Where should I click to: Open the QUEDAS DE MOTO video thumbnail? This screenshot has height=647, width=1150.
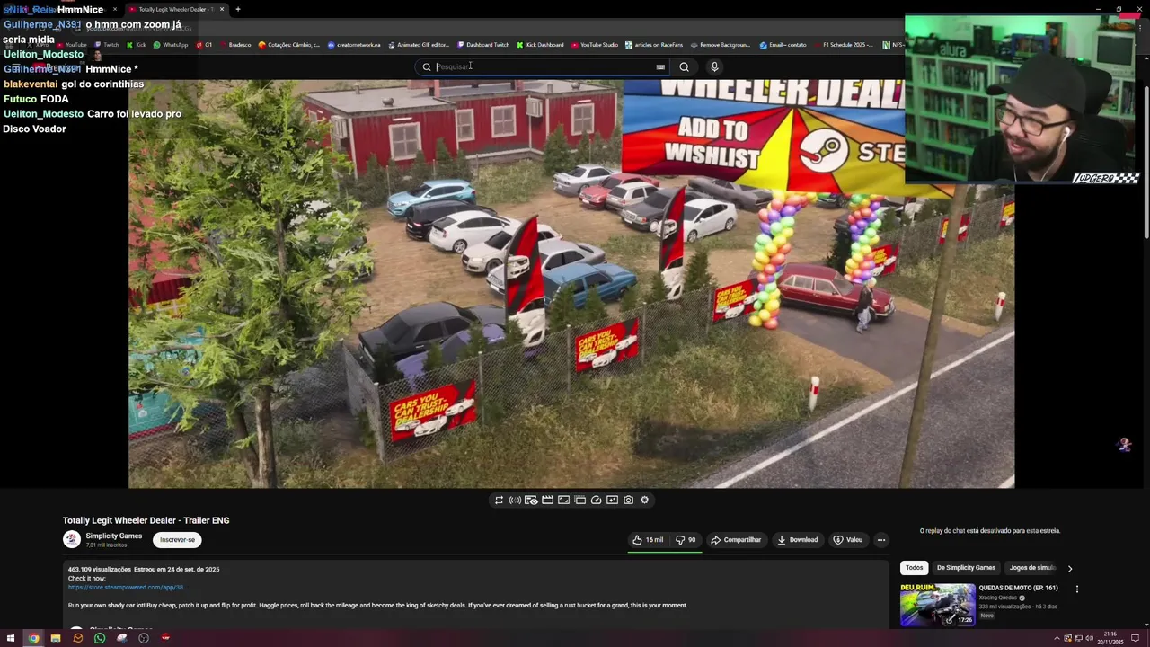click(937, 605)
